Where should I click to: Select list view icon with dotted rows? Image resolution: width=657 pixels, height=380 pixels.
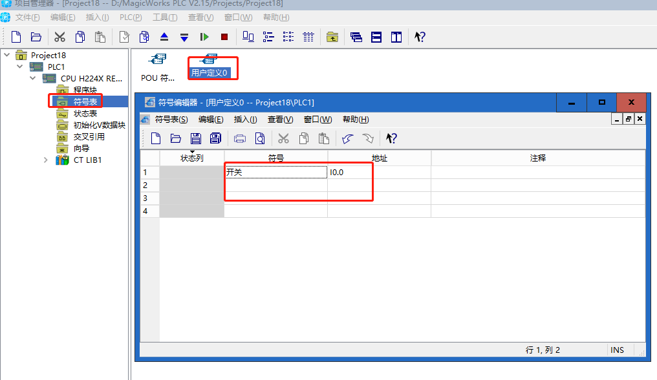pos(288,37)
